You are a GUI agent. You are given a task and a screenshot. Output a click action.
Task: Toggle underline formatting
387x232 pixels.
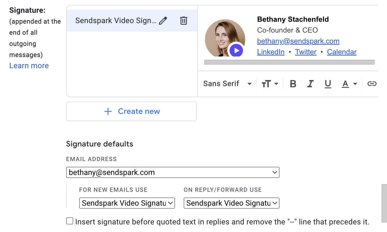pos(328,84)
